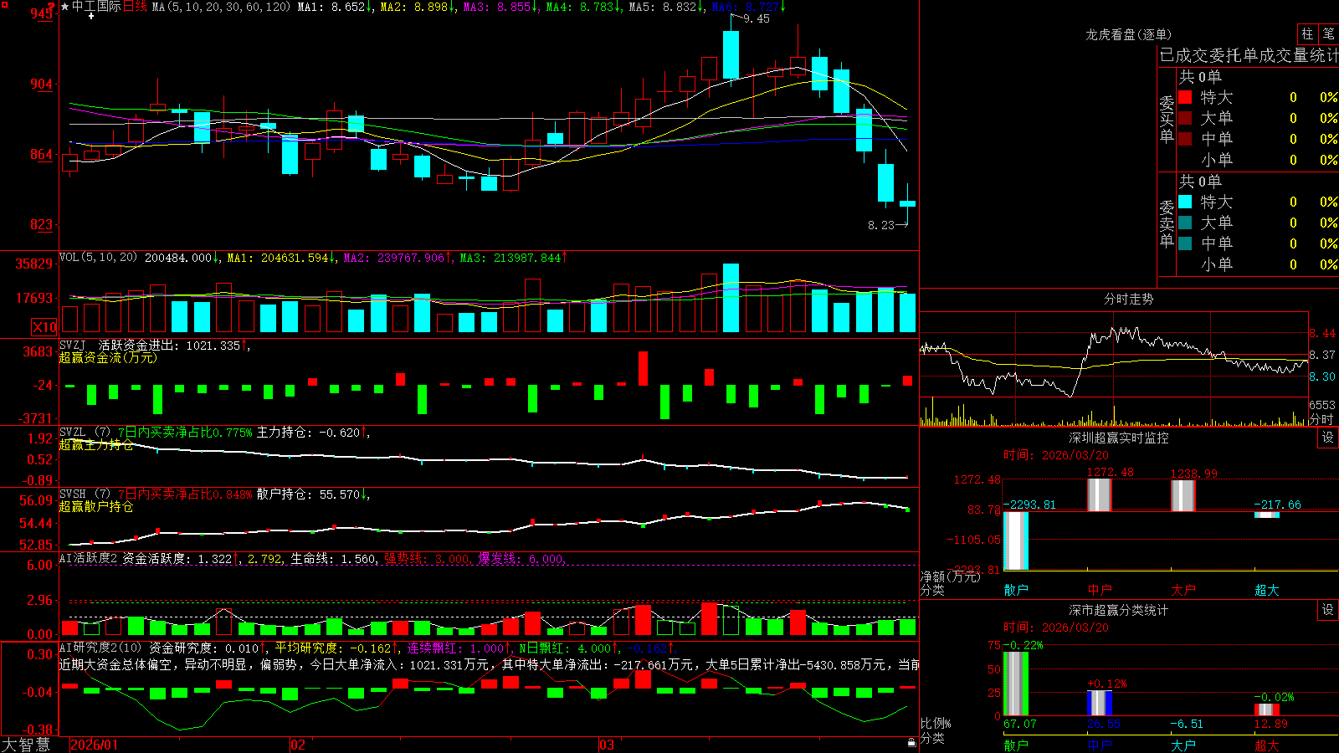Click the 中户 1272.48 bar in 实时监控
This screenshot has width=1339, height=753.
tap(1100, 495)
